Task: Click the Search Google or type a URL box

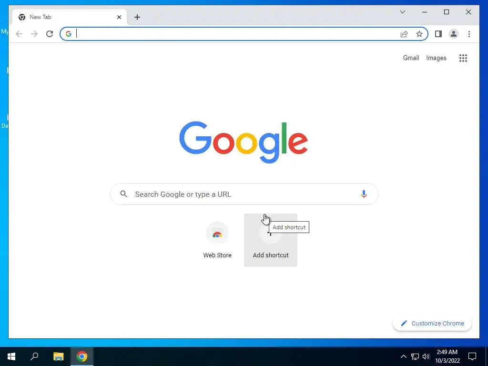Action: click(x=244, y=194)
